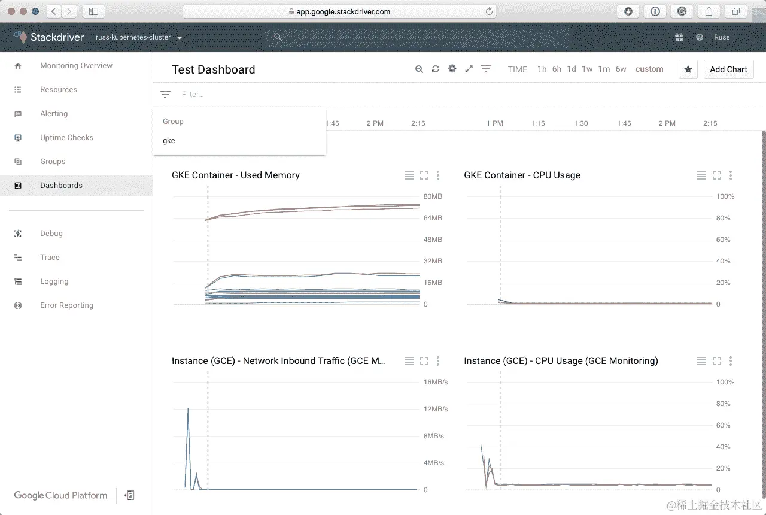Expand Network Inbound Traffic chart fullscreen

(424, 361)
